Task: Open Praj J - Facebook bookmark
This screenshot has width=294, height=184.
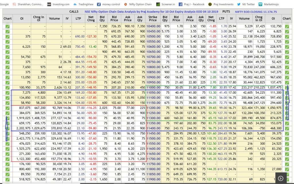Action: point(192,4)
